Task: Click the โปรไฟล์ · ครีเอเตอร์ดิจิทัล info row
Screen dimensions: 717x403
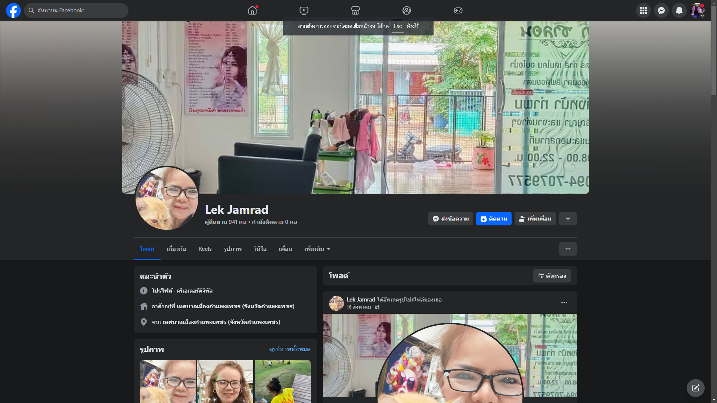Action: pyautogui.click(x=182, y=291)
